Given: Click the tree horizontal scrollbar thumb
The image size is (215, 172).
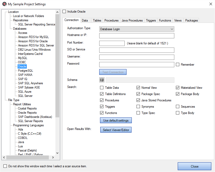Looking at the screenshot, I should 28,157.
